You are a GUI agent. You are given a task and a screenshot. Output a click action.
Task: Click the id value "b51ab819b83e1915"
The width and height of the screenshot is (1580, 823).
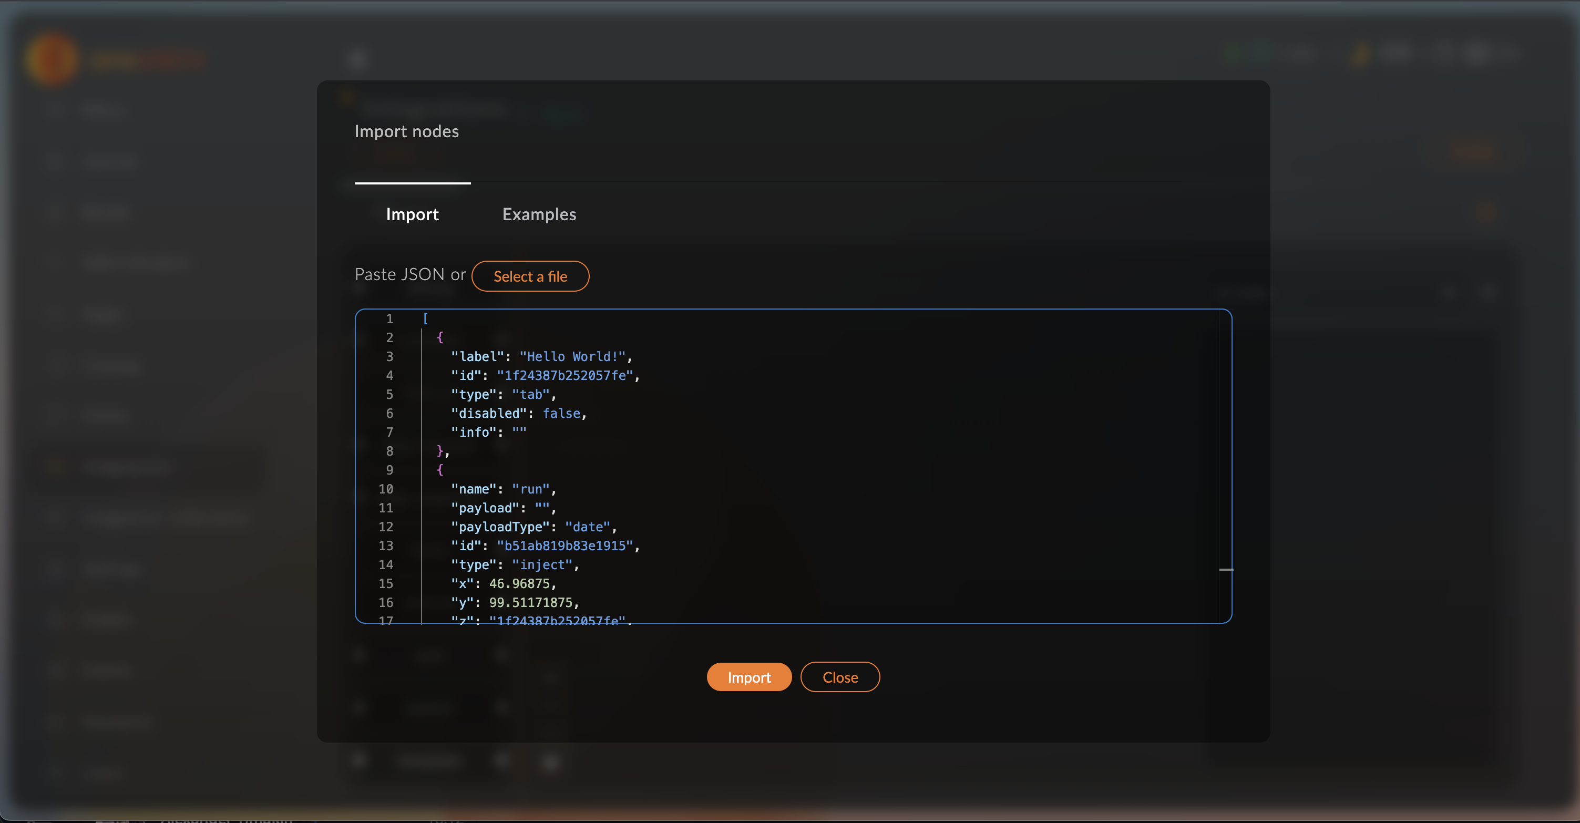(565, 546)
